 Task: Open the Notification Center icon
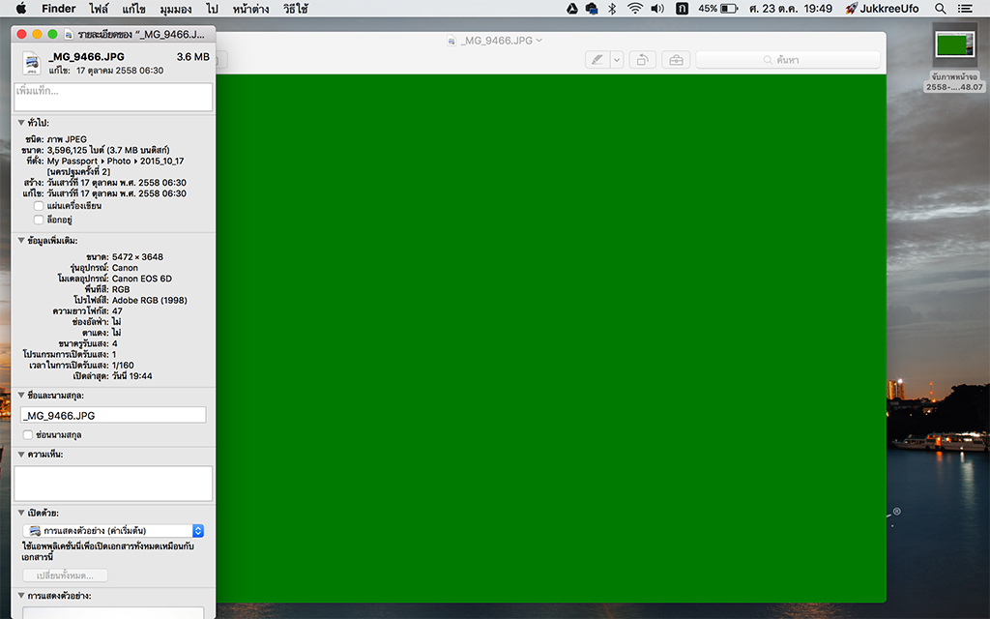pos(965,8)
